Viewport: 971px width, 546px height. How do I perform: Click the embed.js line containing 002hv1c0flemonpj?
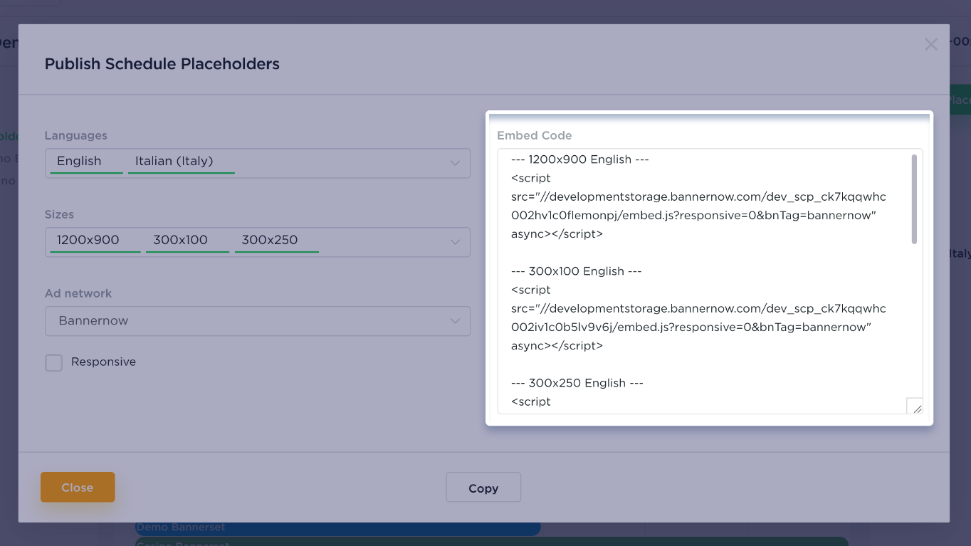point(693,216)
